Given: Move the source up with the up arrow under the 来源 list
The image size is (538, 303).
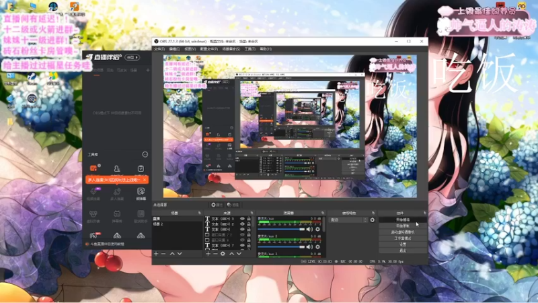Looking at the screenshot, I should point(231,254).
